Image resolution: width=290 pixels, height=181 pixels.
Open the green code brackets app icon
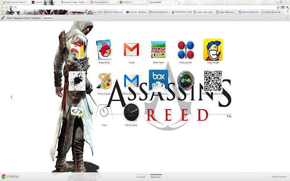[x=77, y=112]
